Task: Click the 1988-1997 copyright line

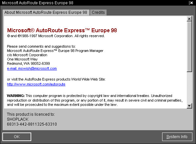Action: [x=56, y=36]
